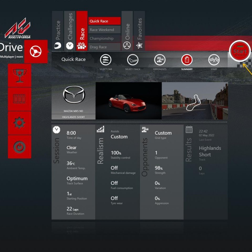This screenshot has width=252, height=252.
Task: Click the 22 Laps Race Duration value
Action: click(72, 209)
